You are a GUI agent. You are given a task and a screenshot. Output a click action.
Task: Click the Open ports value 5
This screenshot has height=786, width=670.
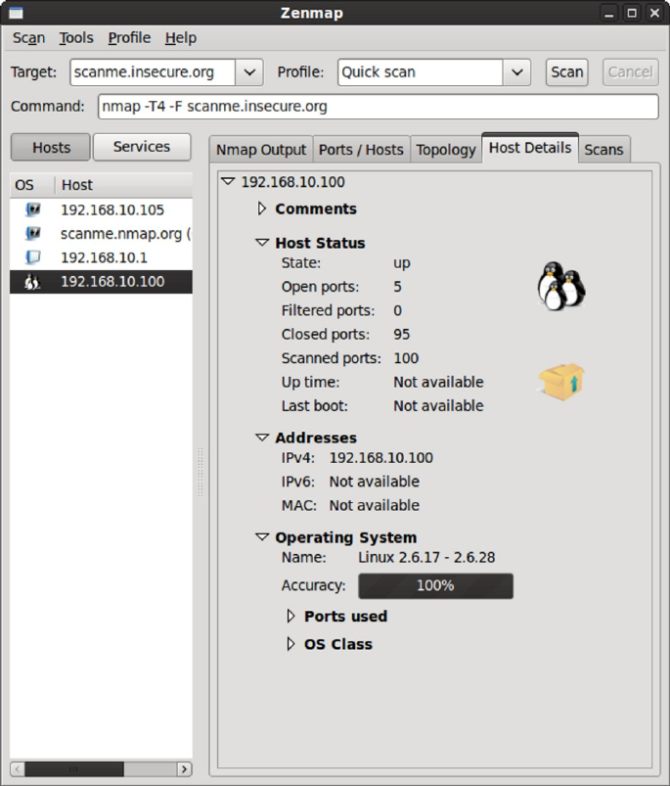(397, 287)
